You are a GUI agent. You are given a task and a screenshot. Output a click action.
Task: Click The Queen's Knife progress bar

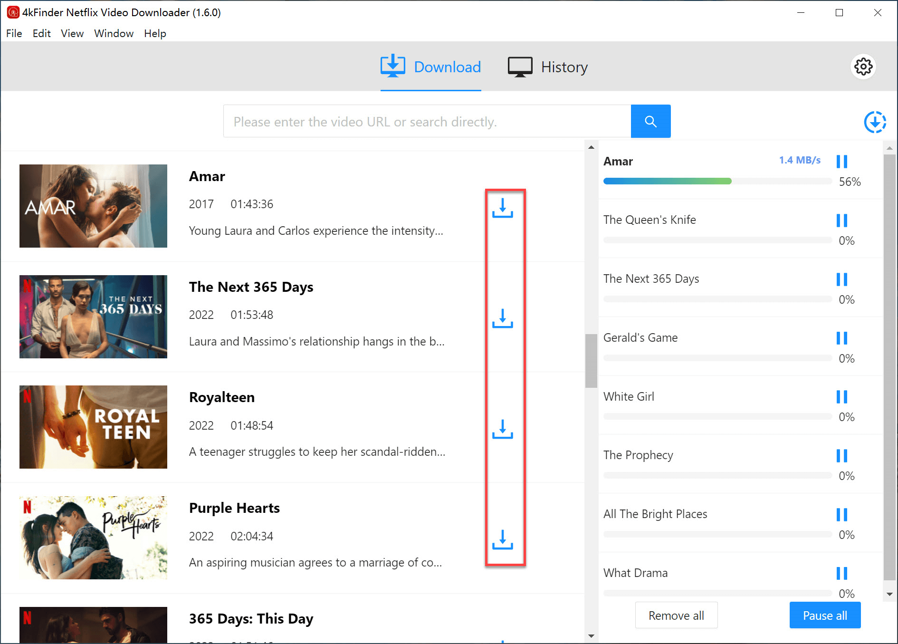(x=717, y=240)
